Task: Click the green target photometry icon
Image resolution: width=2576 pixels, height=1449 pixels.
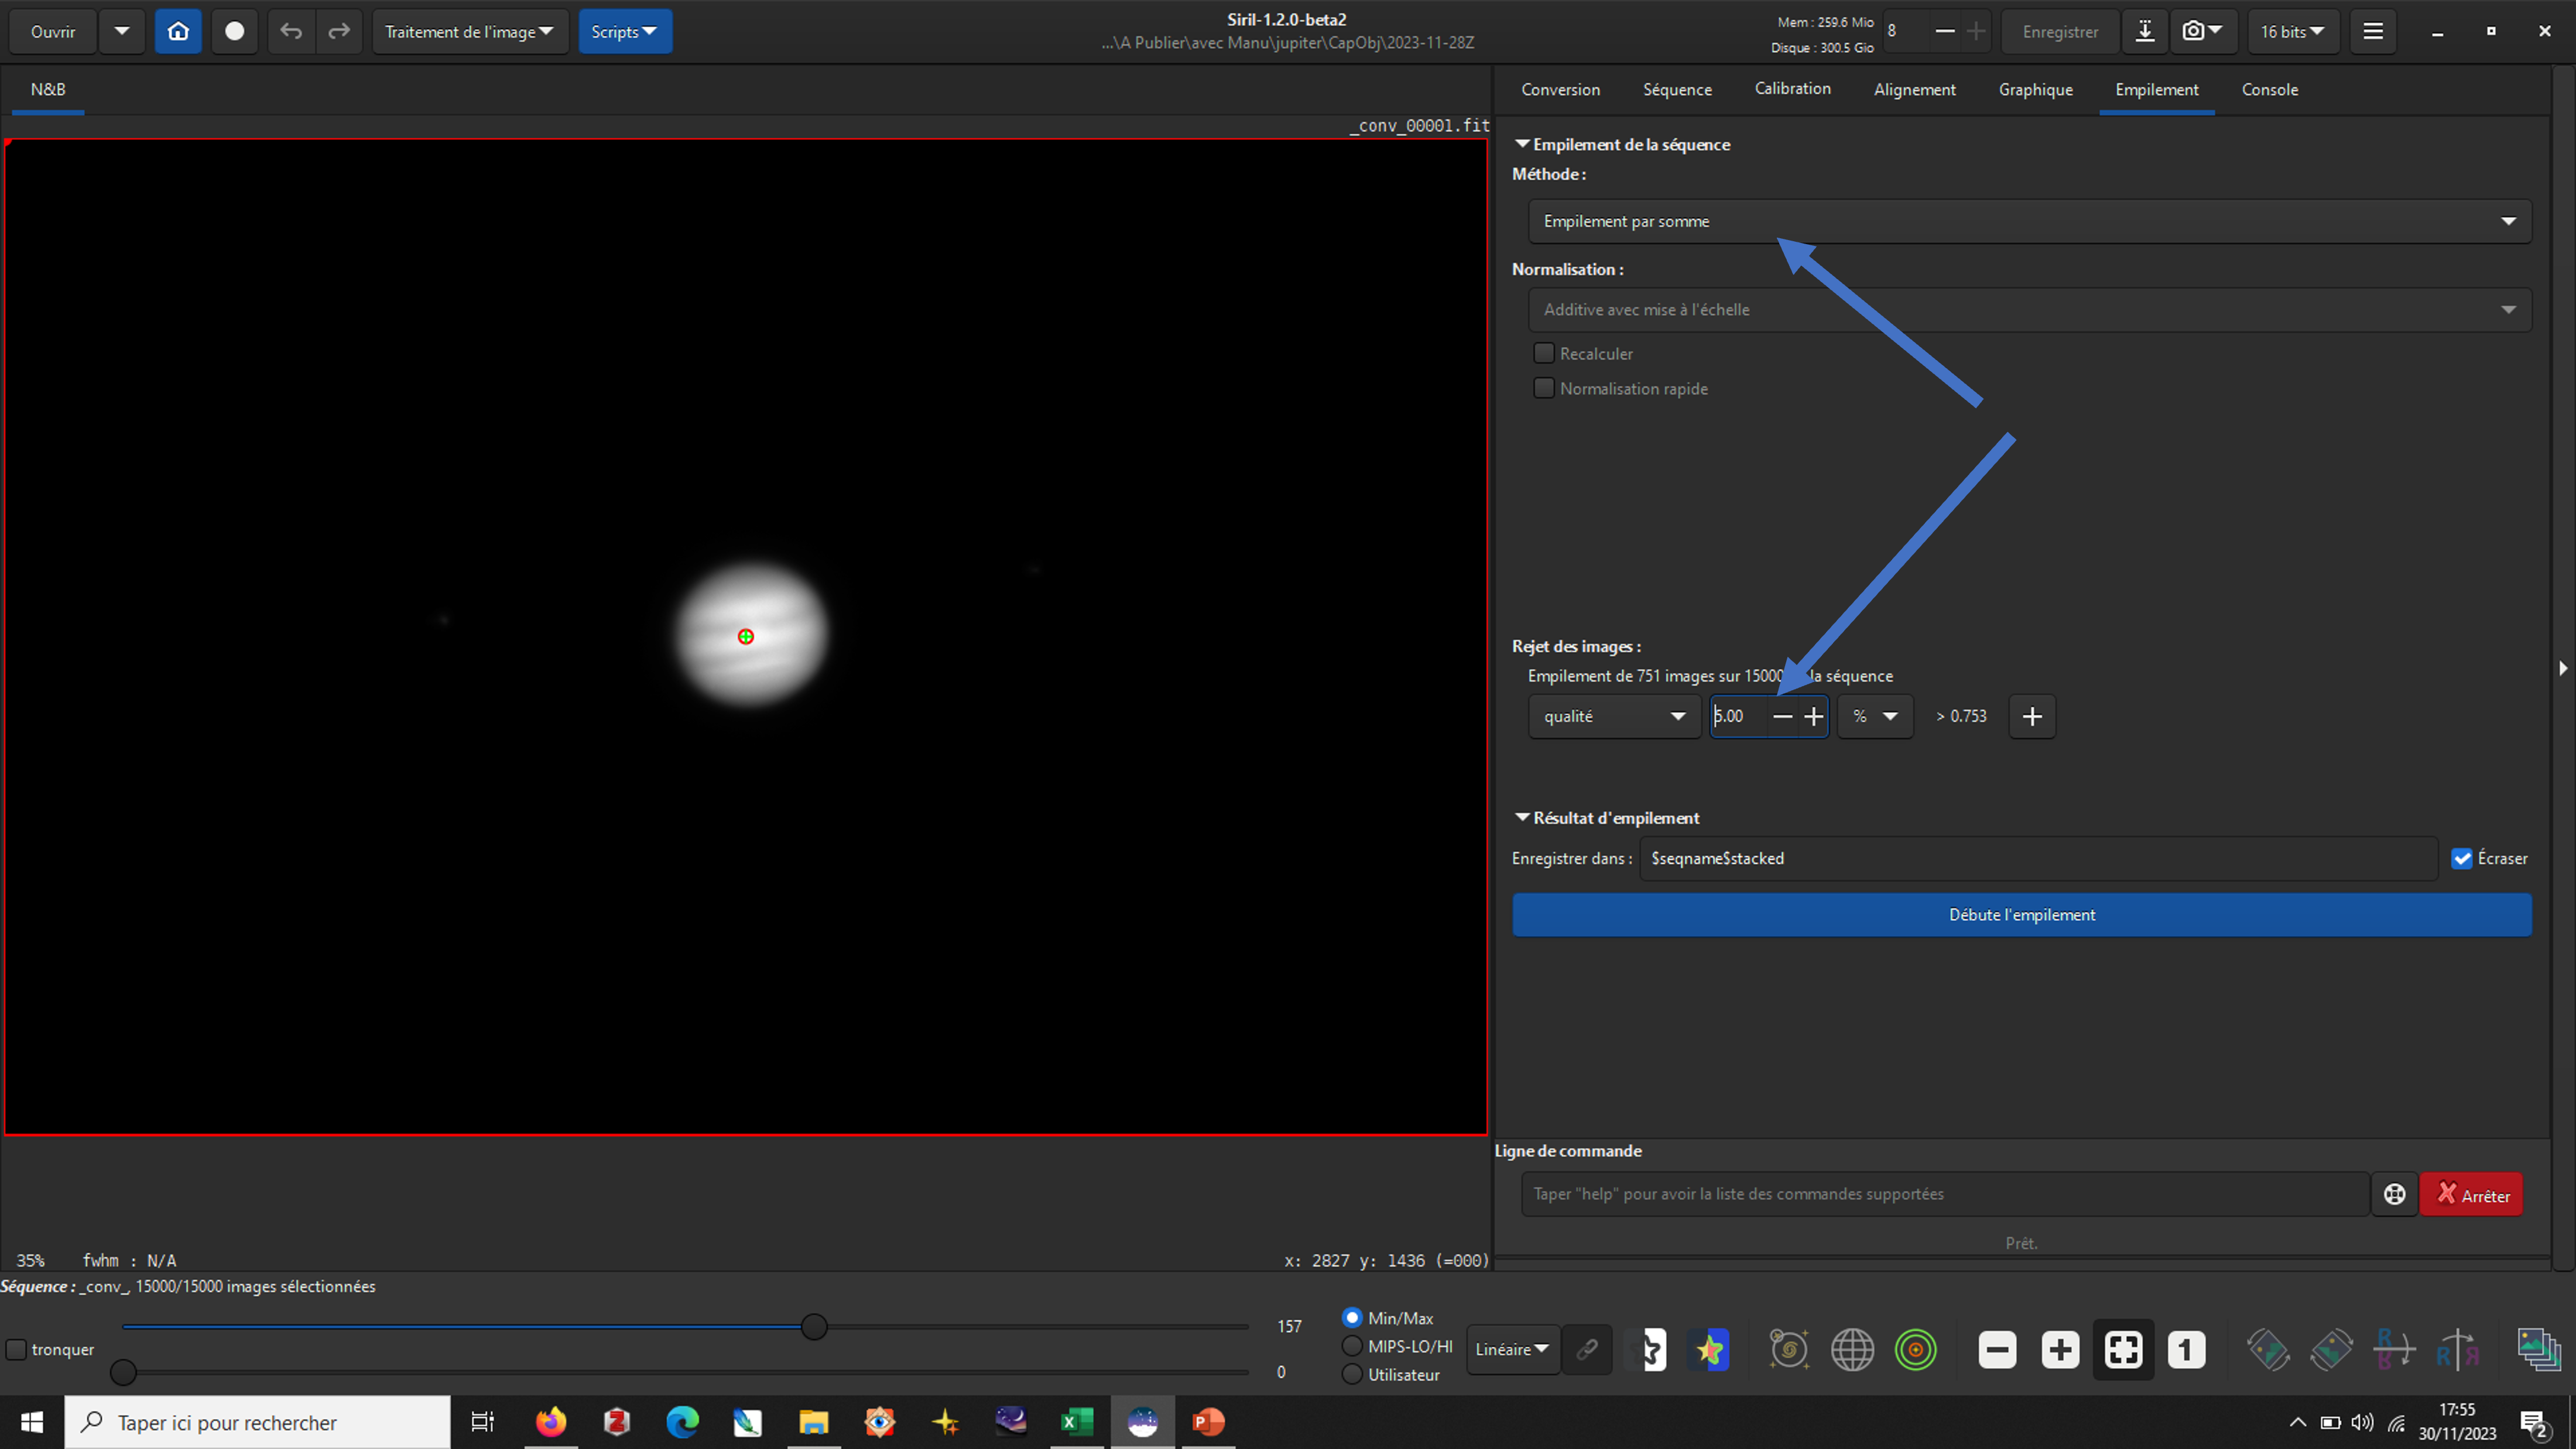Action: (x=1915, y=1349)
